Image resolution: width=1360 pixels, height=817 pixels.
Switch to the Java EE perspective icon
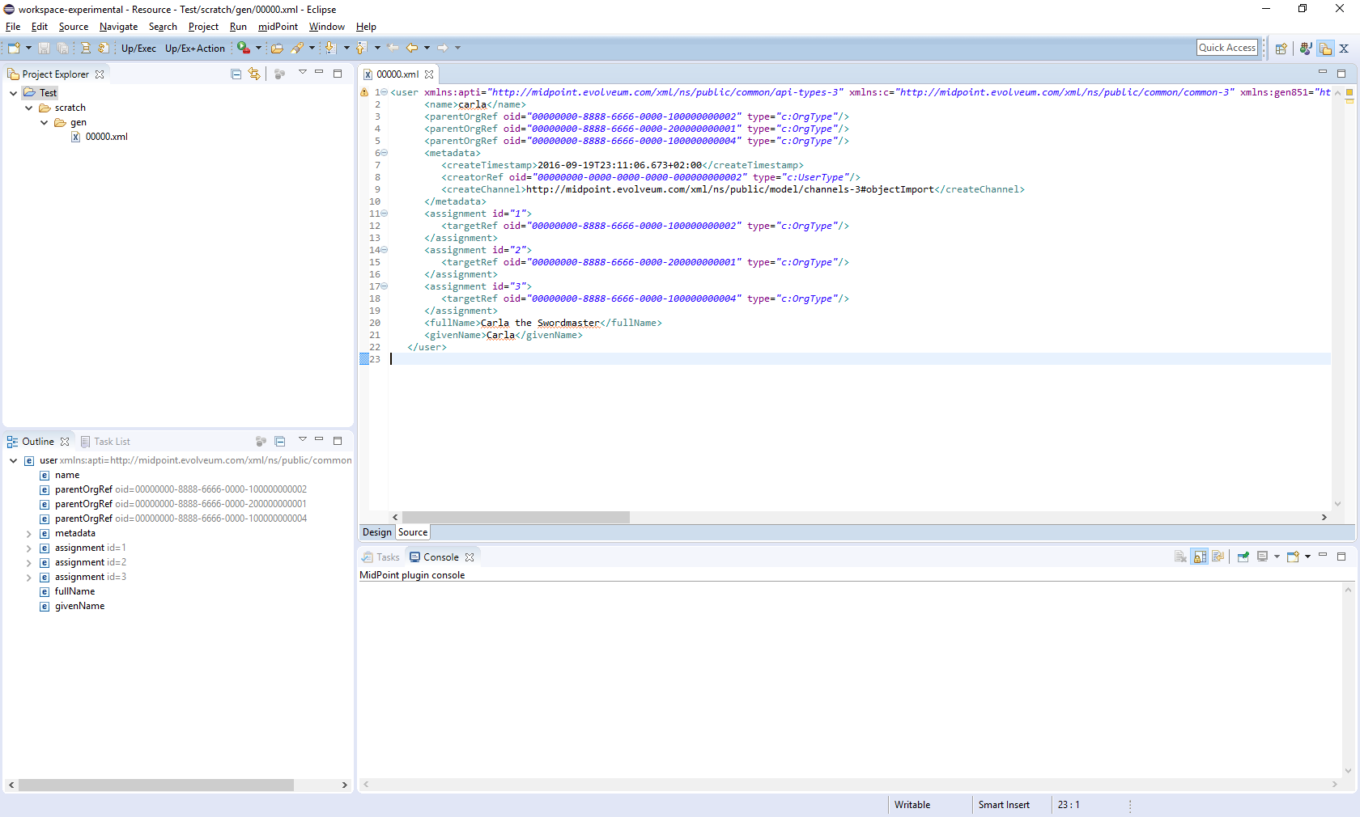coord(1305,49)
